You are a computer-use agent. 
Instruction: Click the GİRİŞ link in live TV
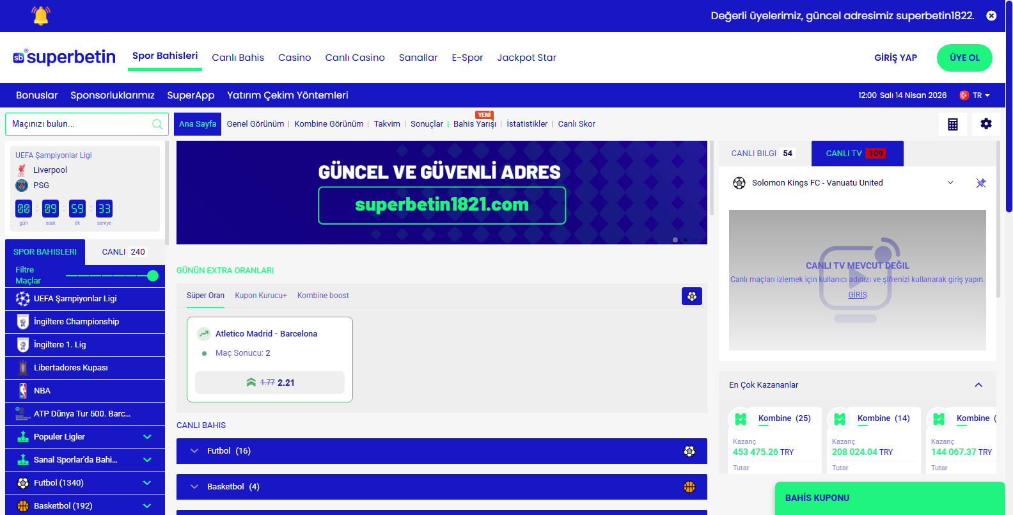[x=858, y=295]
